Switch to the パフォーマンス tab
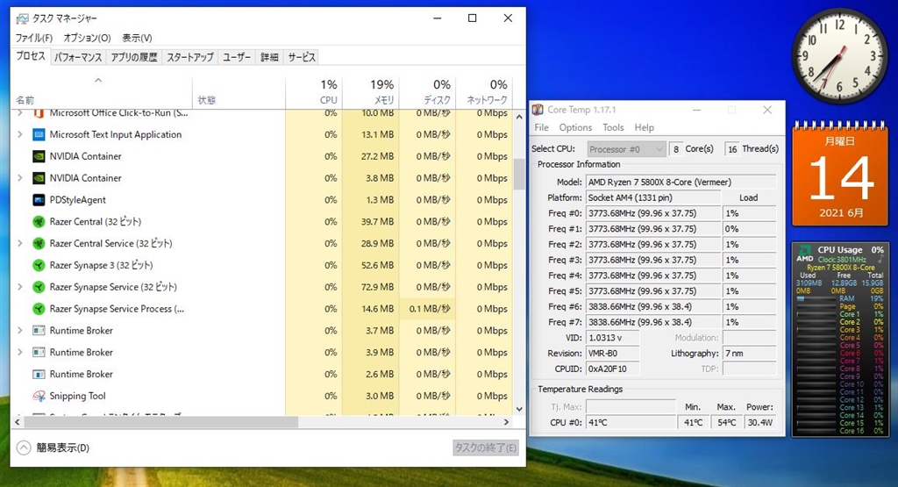Viewport: 898px width, 487px height. (78, 57)
